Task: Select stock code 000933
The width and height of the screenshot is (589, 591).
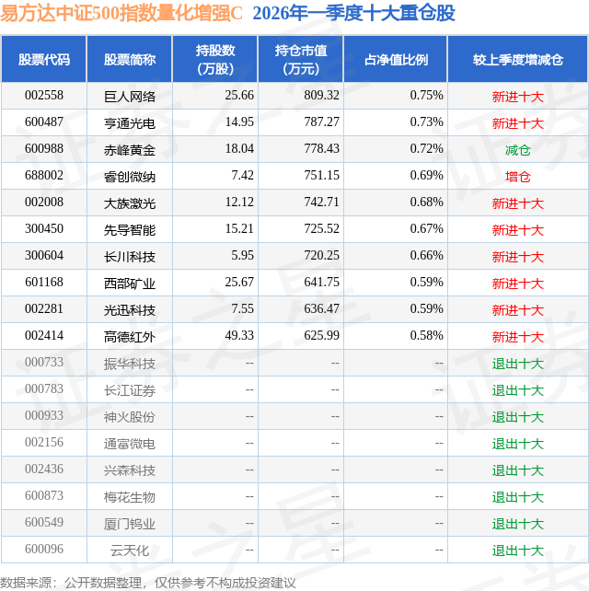Action: [x=44, y=416]
